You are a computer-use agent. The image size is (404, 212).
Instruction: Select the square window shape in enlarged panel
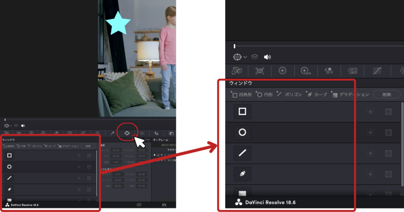(x=242, y=112)
